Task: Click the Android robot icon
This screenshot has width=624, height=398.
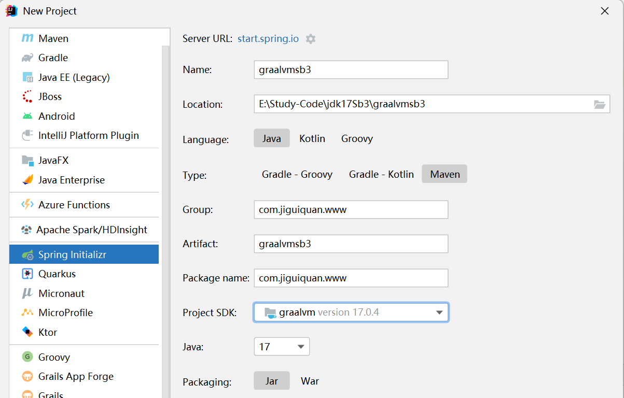Action: (27, 116)
